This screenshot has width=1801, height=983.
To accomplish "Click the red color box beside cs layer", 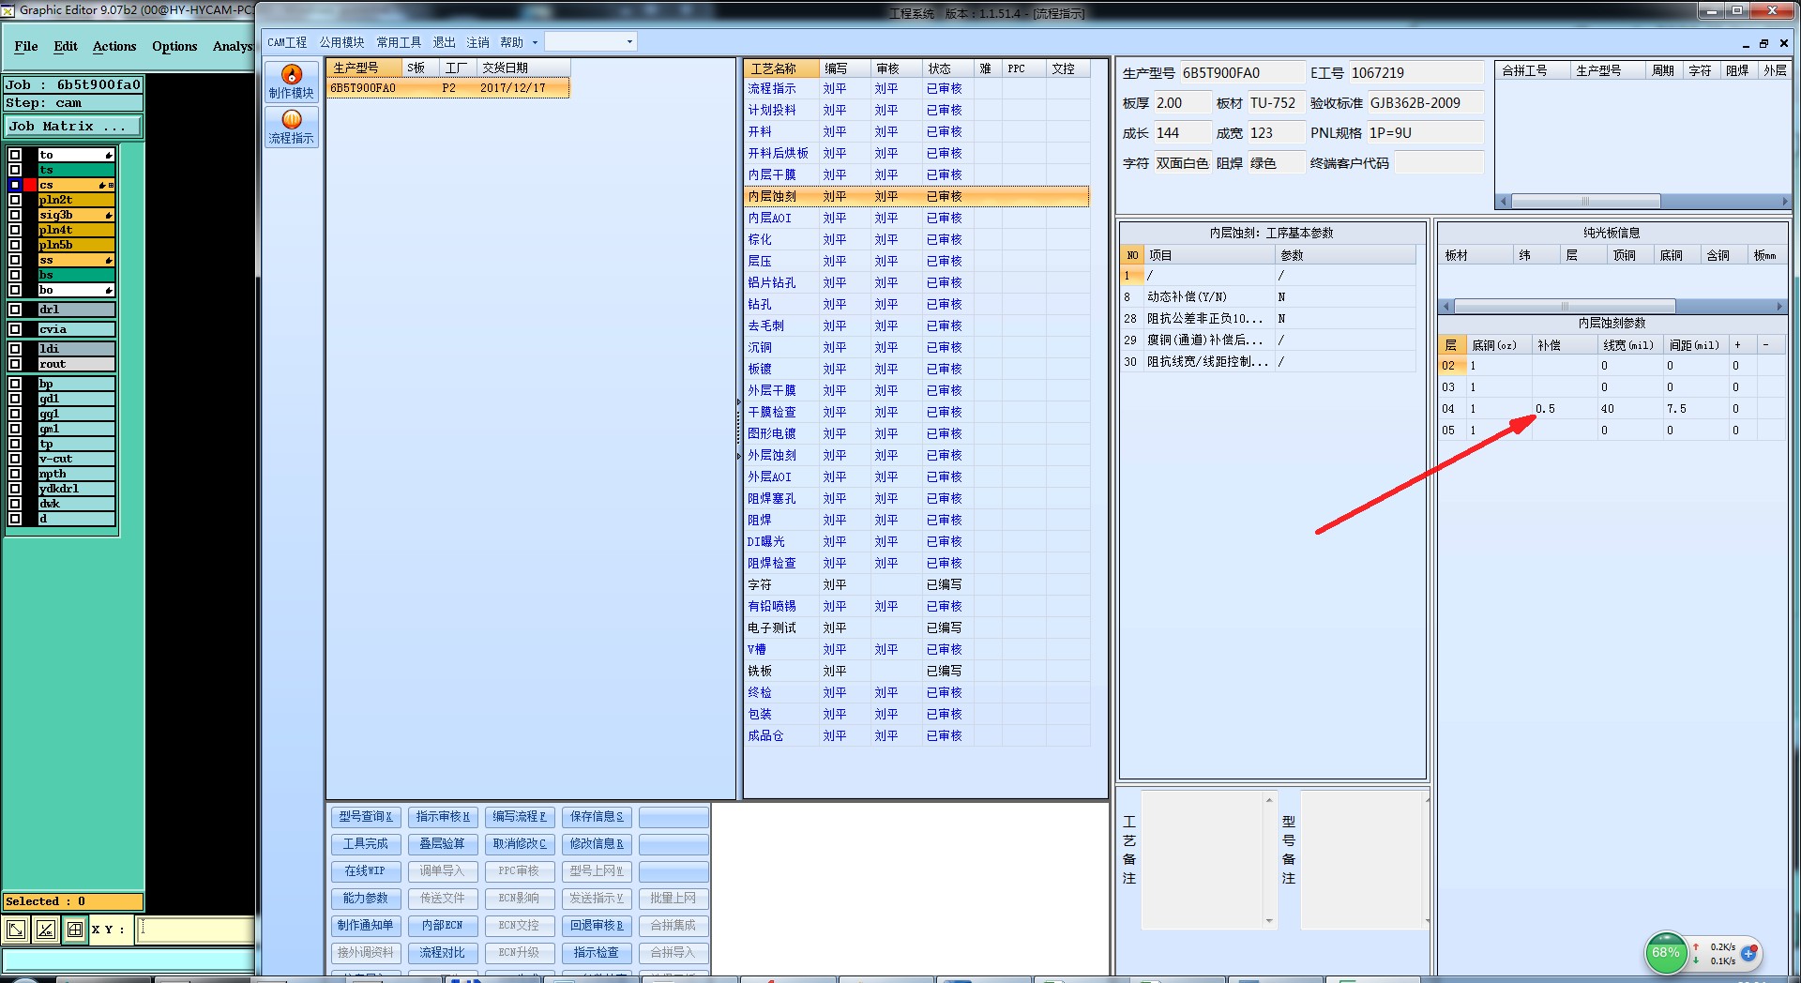I will [31, 185].
